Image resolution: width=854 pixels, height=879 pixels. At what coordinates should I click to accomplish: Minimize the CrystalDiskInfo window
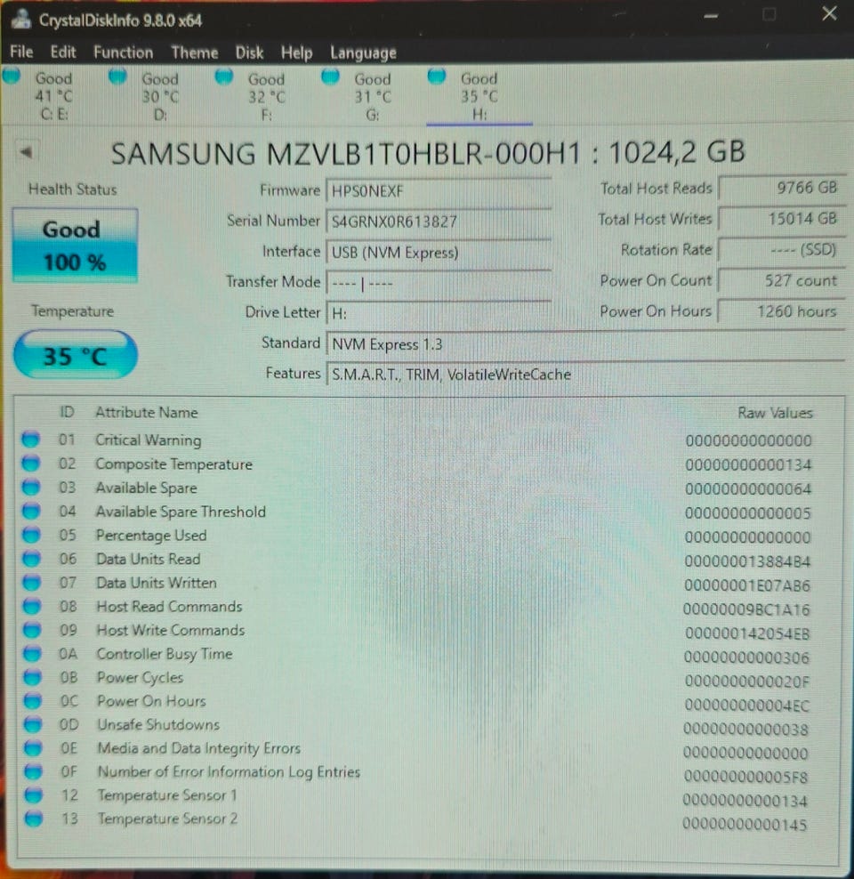coord(711,16)
